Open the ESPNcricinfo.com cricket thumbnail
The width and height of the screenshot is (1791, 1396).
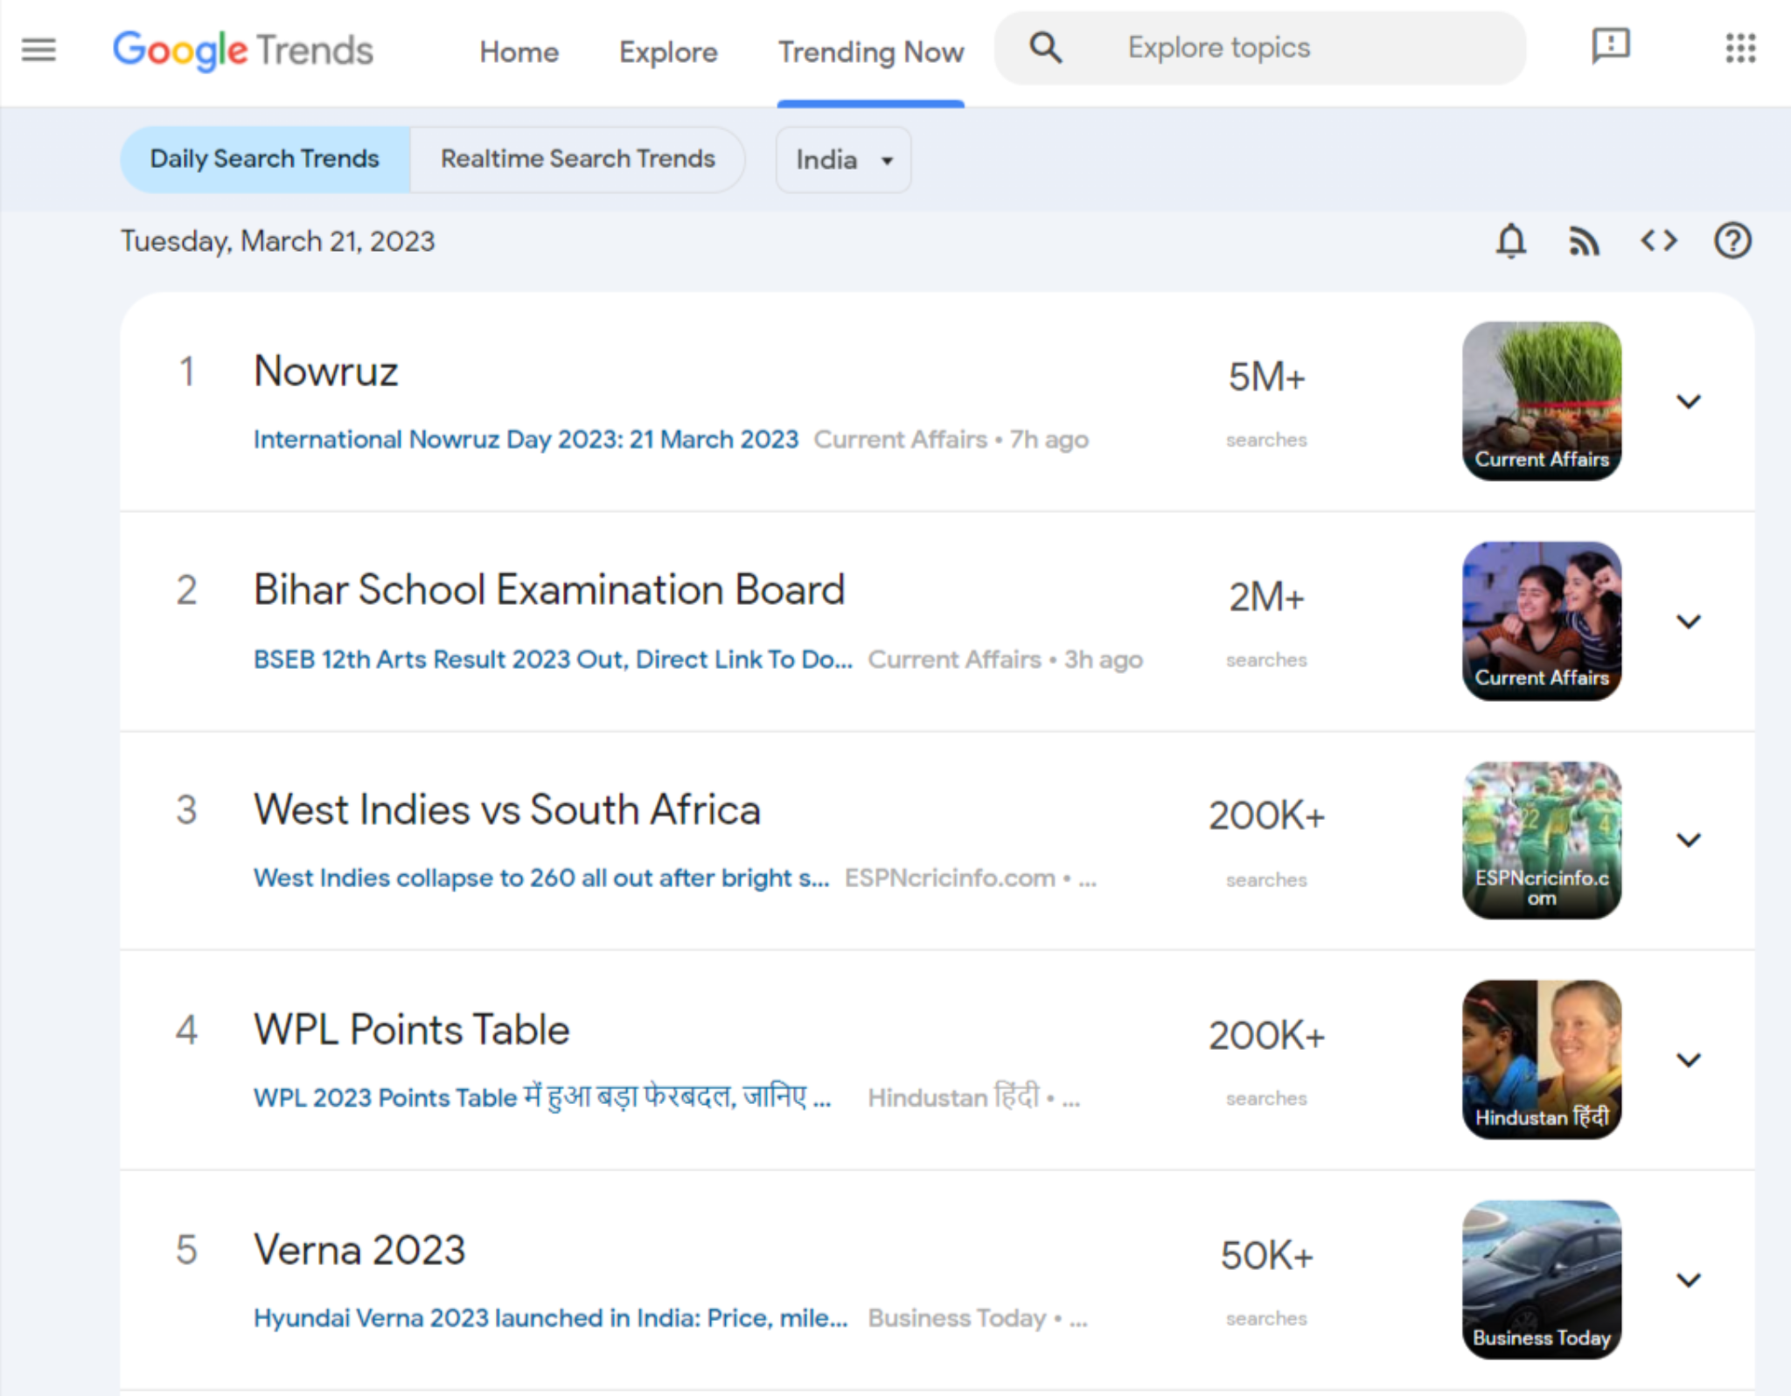1542,840
